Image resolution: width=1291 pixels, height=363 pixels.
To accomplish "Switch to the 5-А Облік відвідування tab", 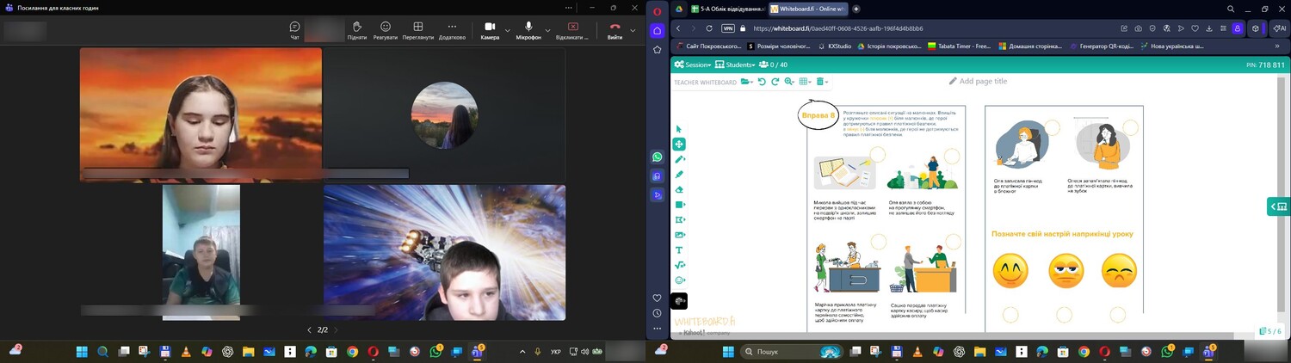I will pyautogui.click(x=725, y=9).
